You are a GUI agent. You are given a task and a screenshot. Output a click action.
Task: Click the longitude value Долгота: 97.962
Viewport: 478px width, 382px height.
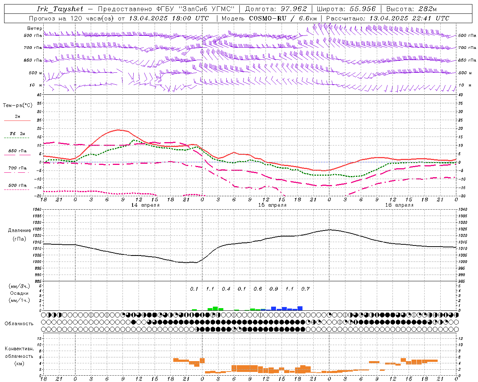click(x=276, y=9)
